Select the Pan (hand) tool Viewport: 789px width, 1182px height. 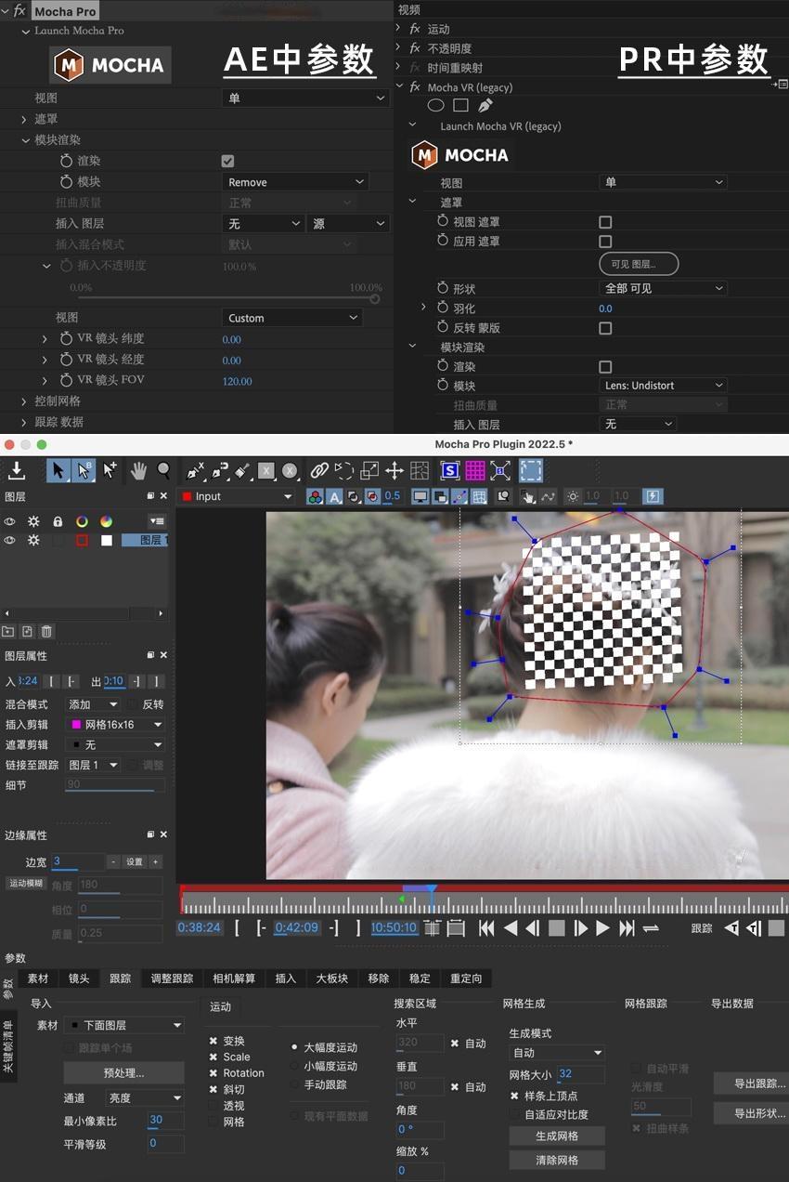(136, 470)
